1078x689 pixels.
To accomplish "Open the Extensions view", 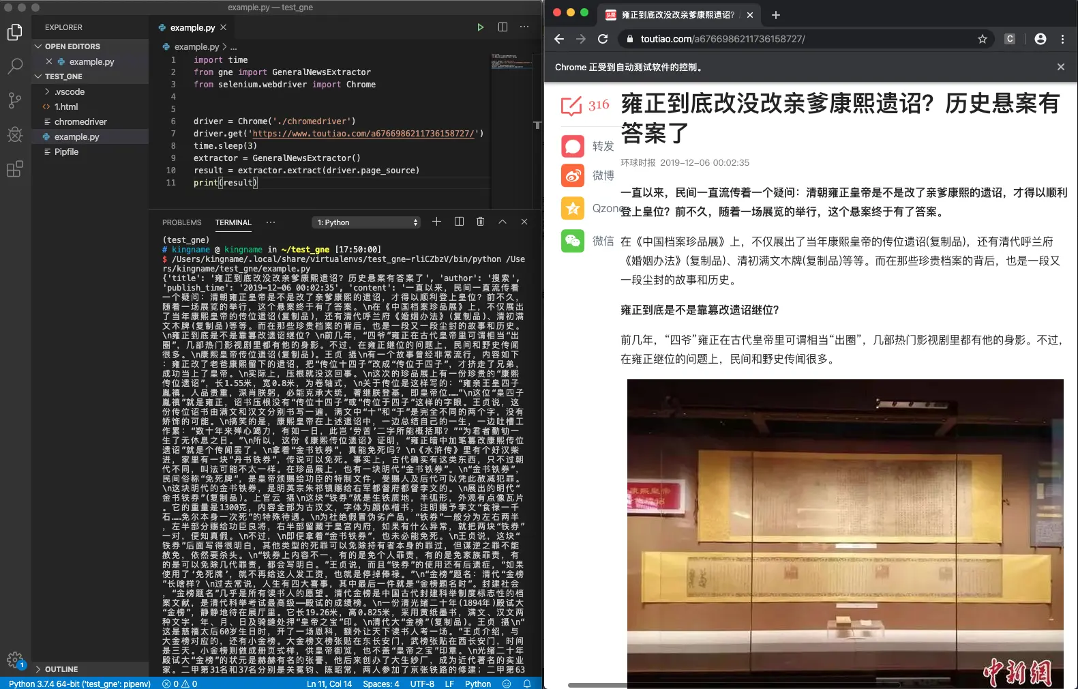I will click(x=15, y=168).
